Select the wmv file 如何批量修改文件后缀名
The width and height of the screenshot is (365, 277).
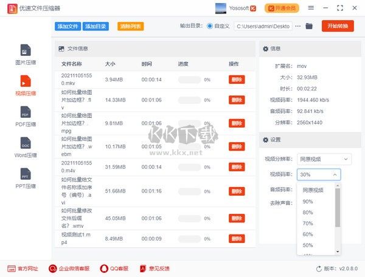[x=77, y=218]
